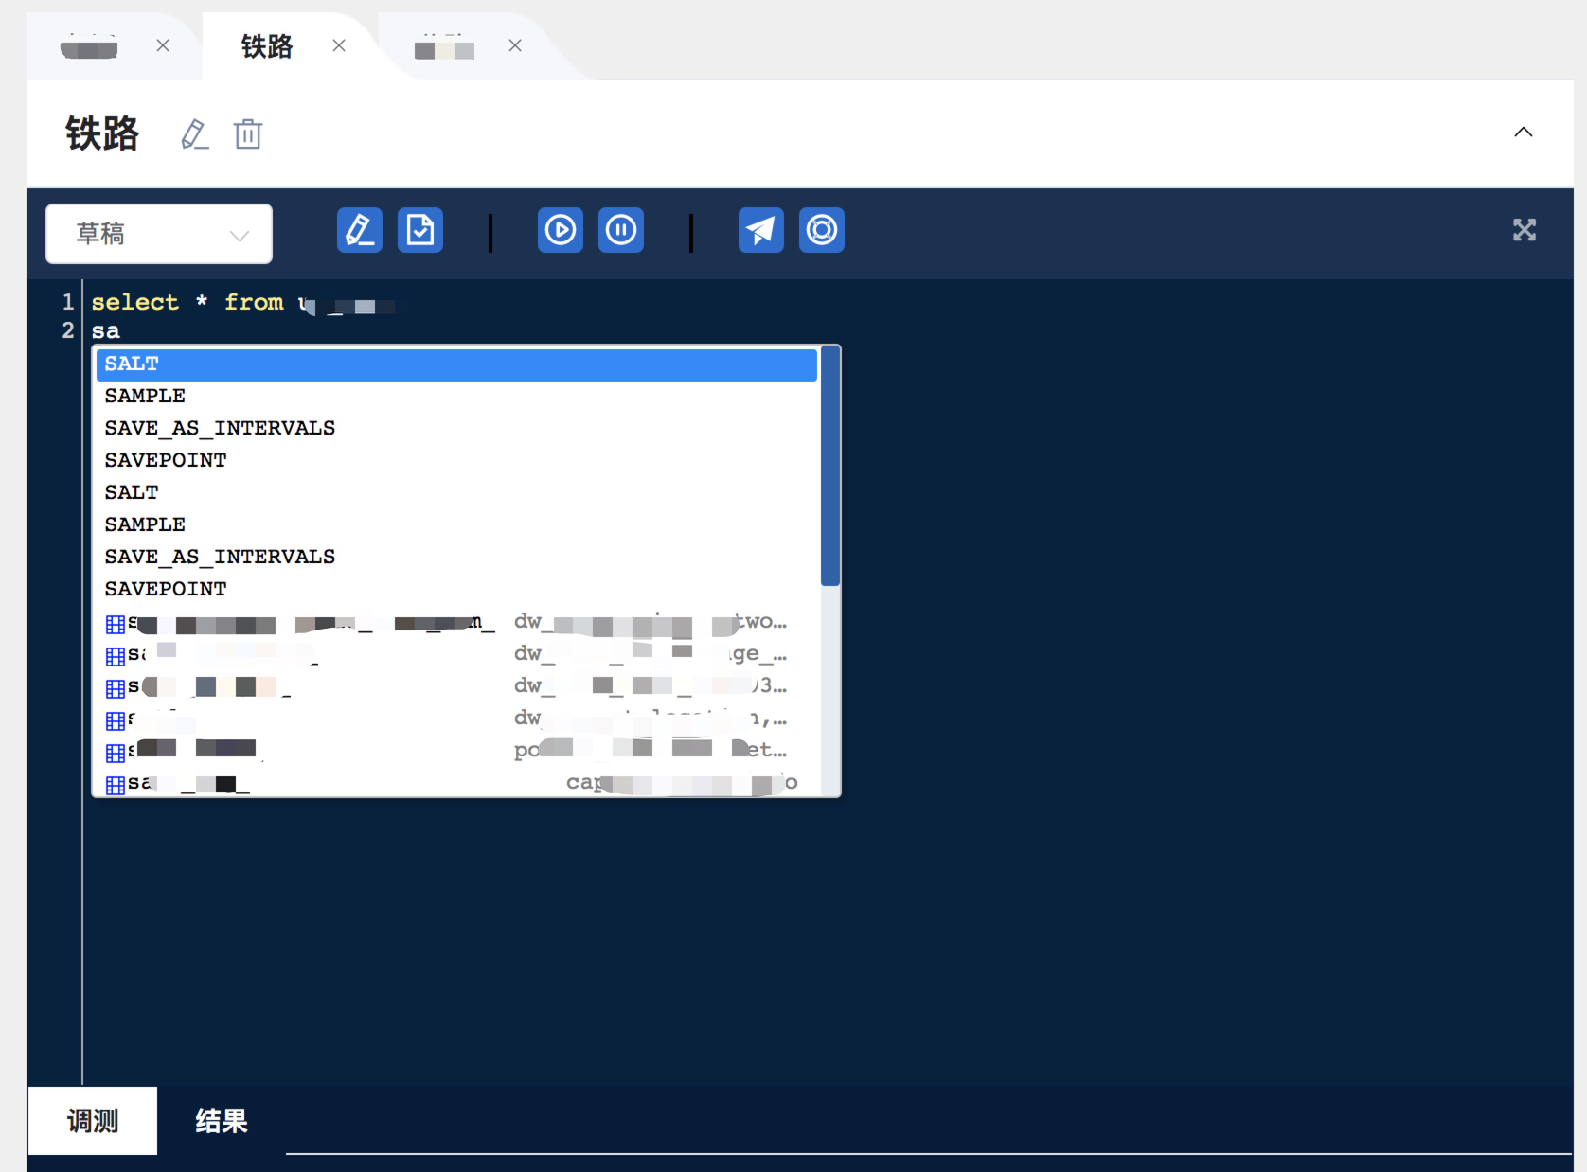The width and height of the screenshot is (1587, 1172).
Task: Click the paper plane publish icon
Action: coord(761,230)
